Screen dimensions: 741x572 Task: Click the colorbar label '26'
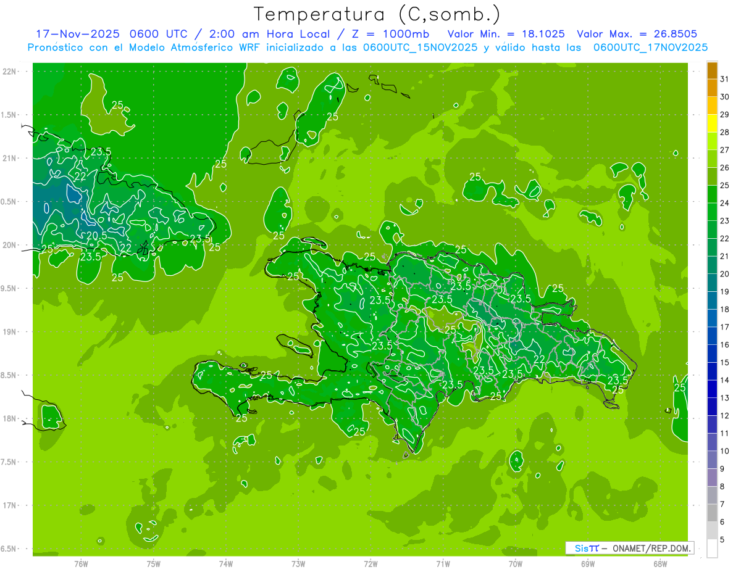(724, 168)
